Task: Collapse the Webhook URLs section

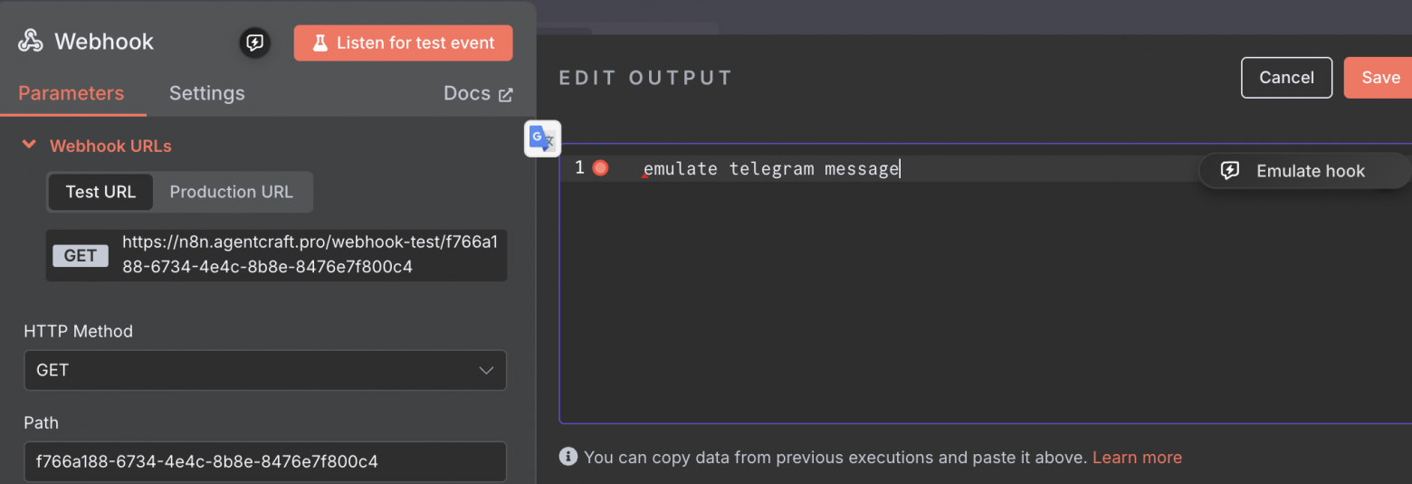Action: pos(29,146)
